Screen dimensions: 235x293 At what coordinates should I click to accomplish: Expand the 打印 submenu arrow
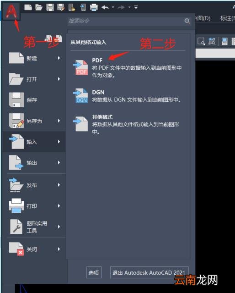click(59, 206)
